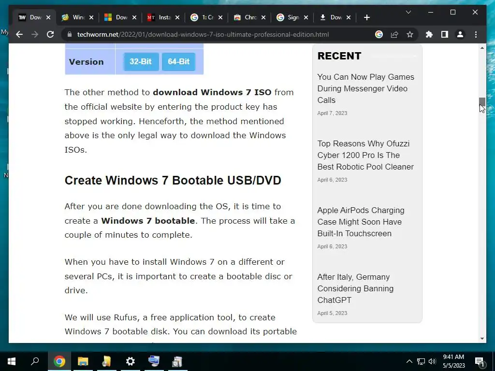Open the Apple AirPods Charging Case article
The image size is (495, 371).
click(361, 222)
